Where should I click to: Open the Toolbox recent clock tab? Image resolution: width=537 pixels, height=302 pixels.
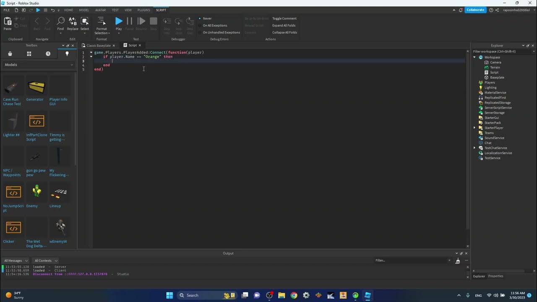click(48, 54)
